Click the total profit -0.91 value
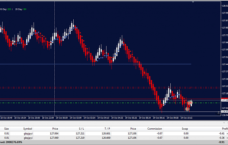 (221, 142)
